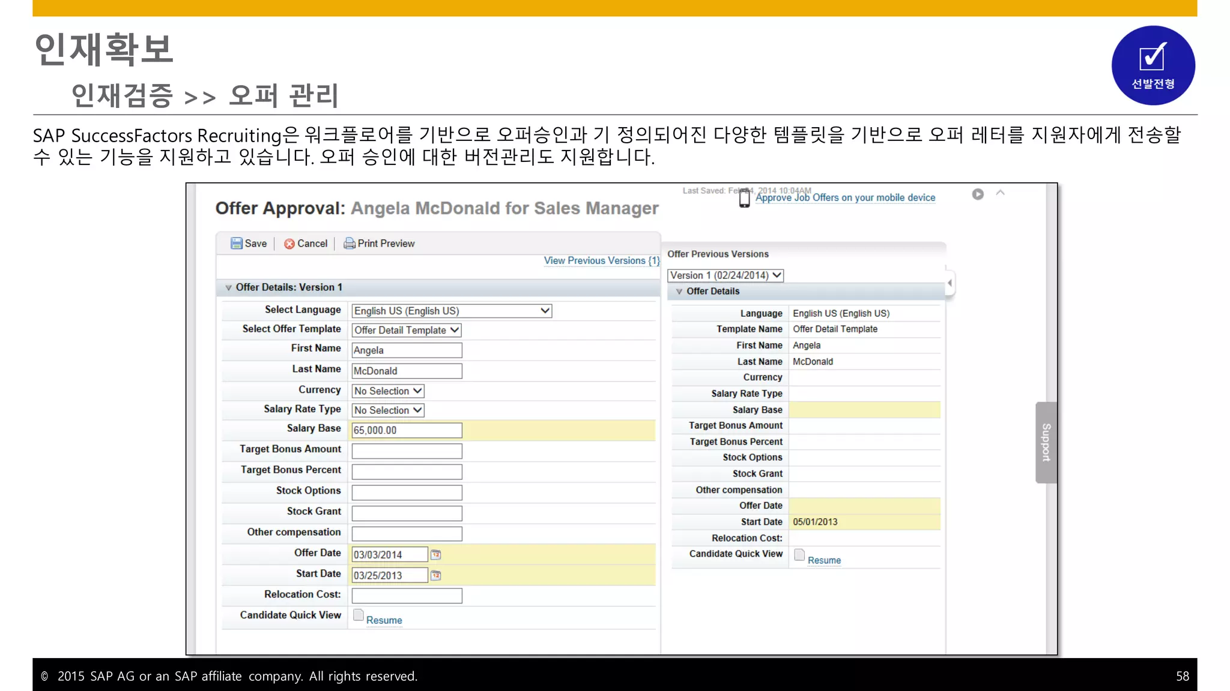1230x691 pixels.
Task: Click the blue 선발전형 checkmark badge
Action: (x=1153, y=65)
